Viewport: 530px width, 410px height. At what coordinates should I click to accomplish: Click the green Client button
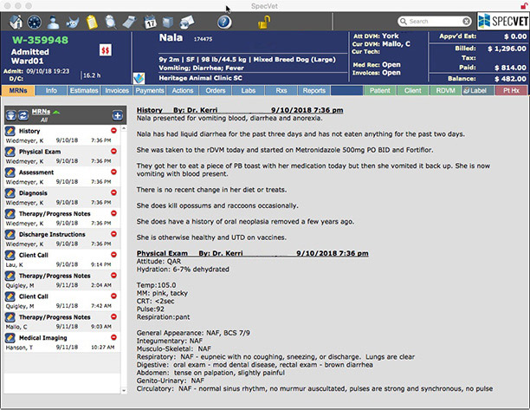click(x=413, y=91)
